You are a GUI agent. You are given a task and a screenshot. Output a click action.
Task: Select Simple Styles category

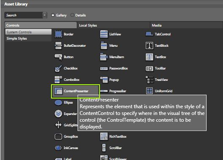click(x=28, y=38)
